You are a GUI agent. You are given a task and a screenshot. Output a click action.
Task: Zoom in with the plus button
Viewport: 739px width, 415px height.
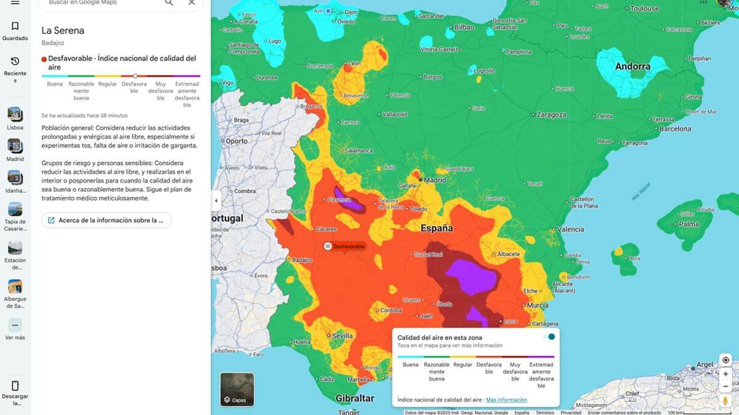pos(725,374)
